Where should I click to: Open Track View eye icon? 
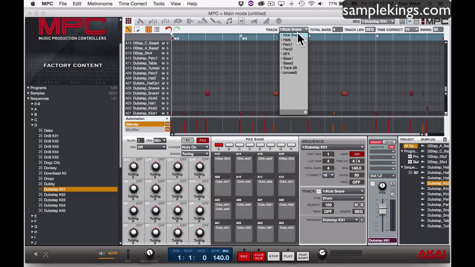click(x=178, y=21)
